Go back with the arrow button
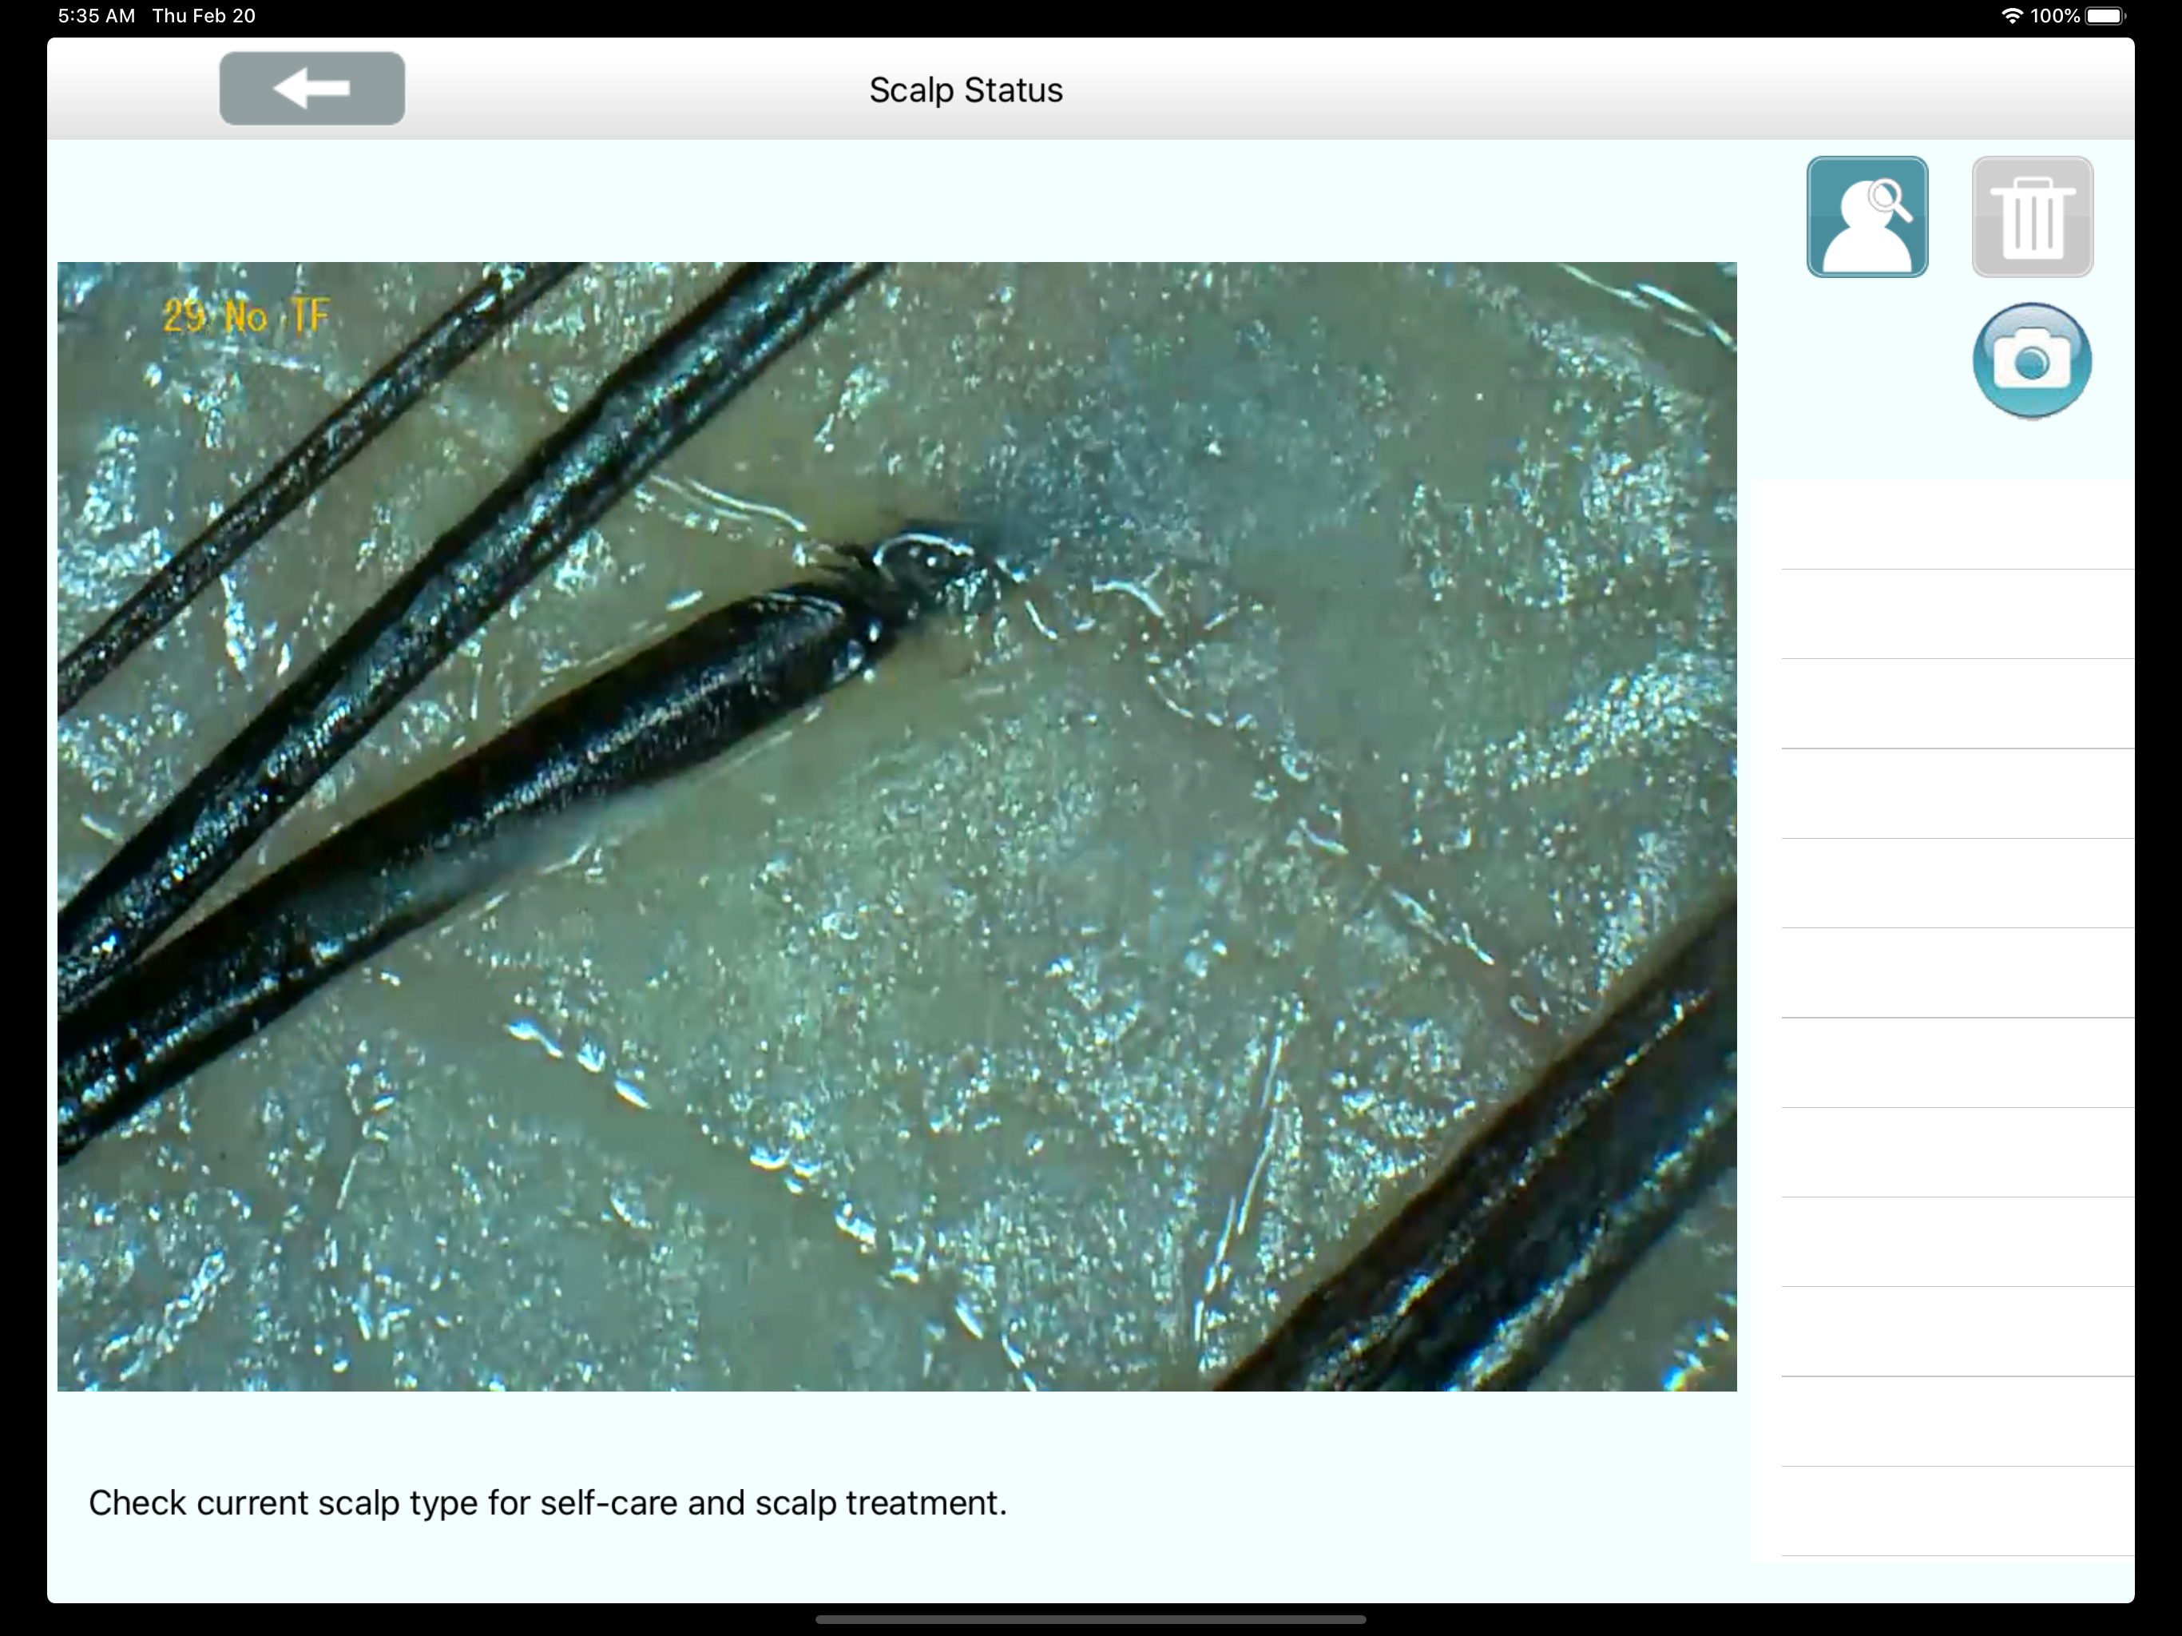 [311, 89]
